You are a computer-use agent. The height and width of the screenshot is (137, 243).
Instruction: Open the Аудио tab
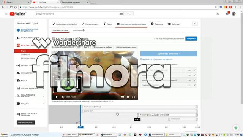(x=108, y=24)
